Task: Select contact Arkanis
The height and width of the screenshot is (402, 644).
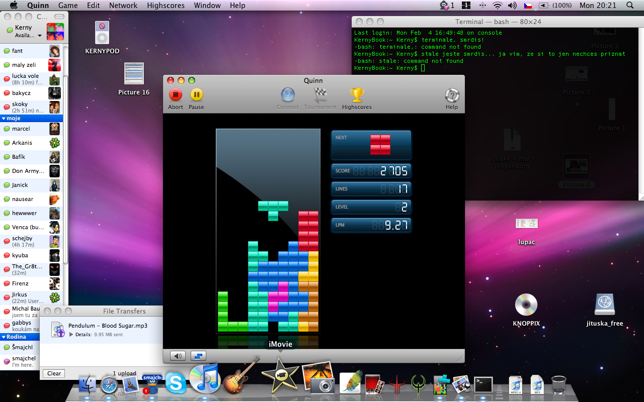Action: [x=32, y=143]
